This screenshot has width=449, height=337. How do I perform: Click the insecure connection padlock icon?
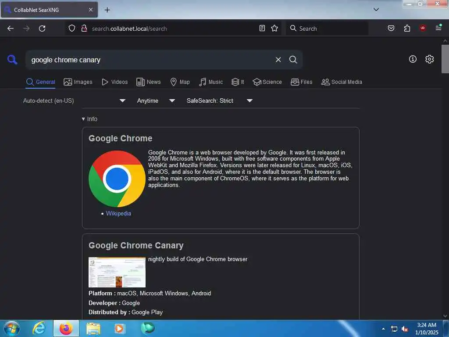(84, 29)
